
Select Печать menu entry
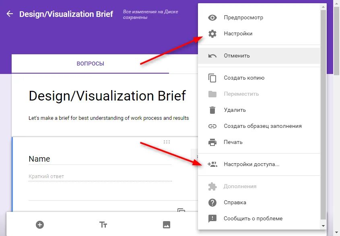pyautogui.click(x=259, y=142)
